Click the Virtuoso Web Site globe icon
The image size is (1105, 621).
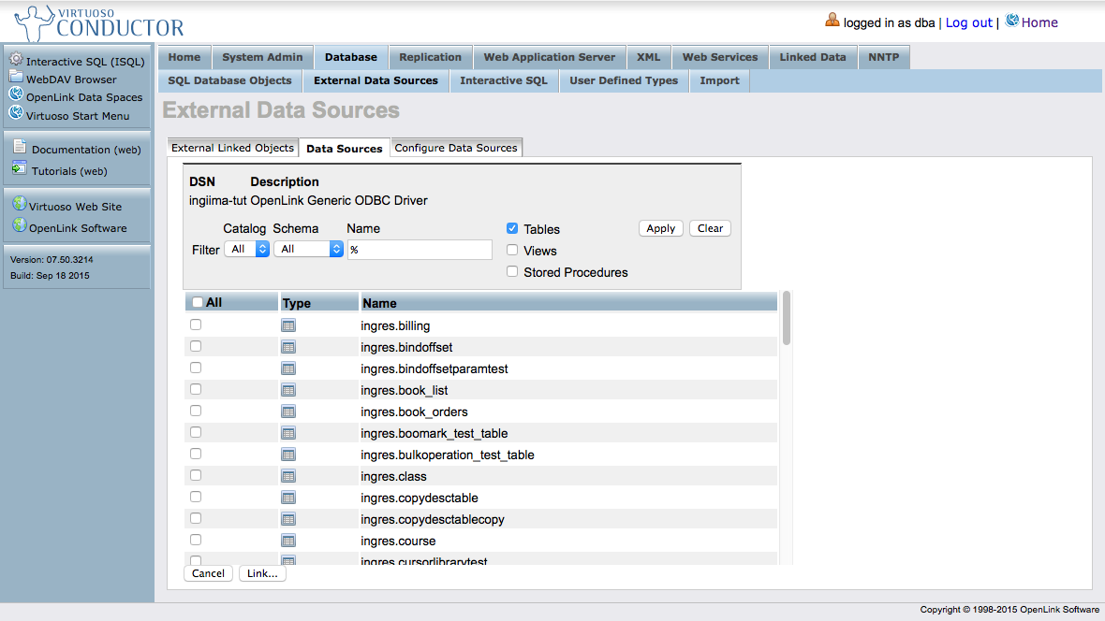pyautogui.click(x=20, y=204)
